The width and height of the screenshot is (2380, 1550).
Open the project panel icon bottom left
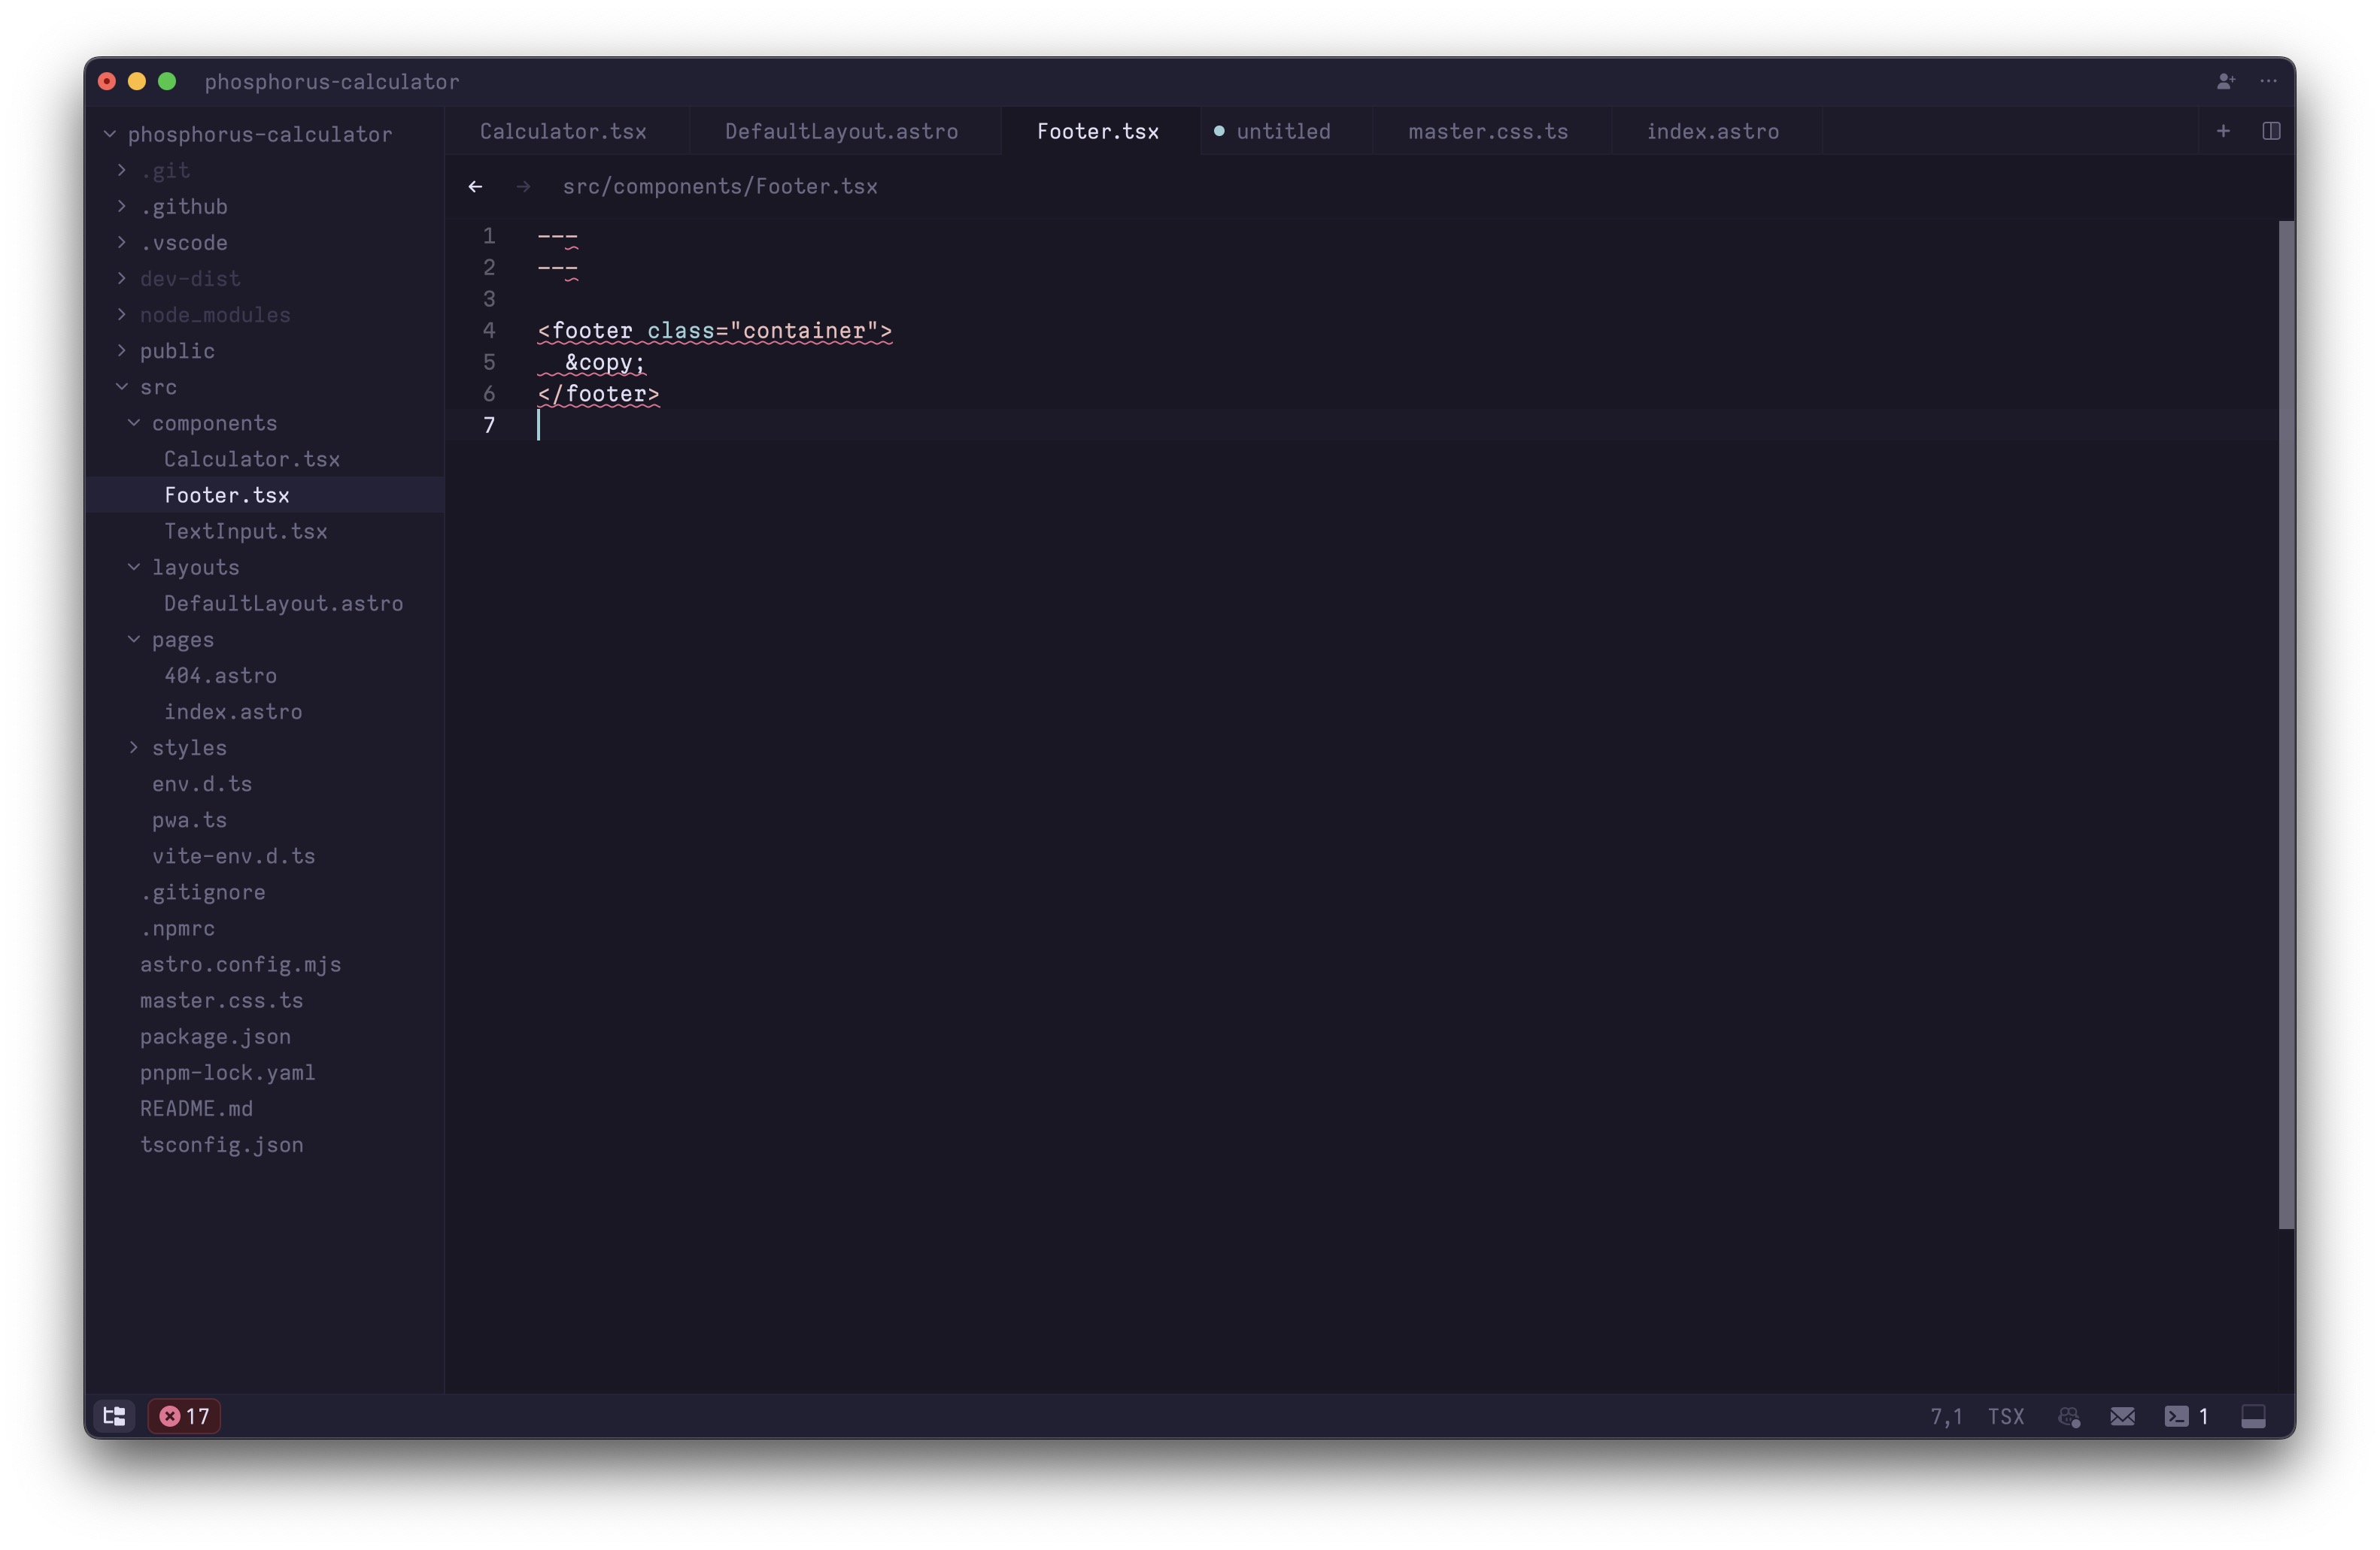click(x=113, y=1416)
